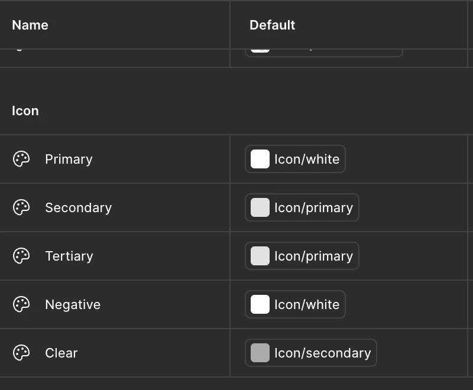The height and width of the screenshot is (390, 473).
Task: Select the Negative variable name
Action: 73,304
